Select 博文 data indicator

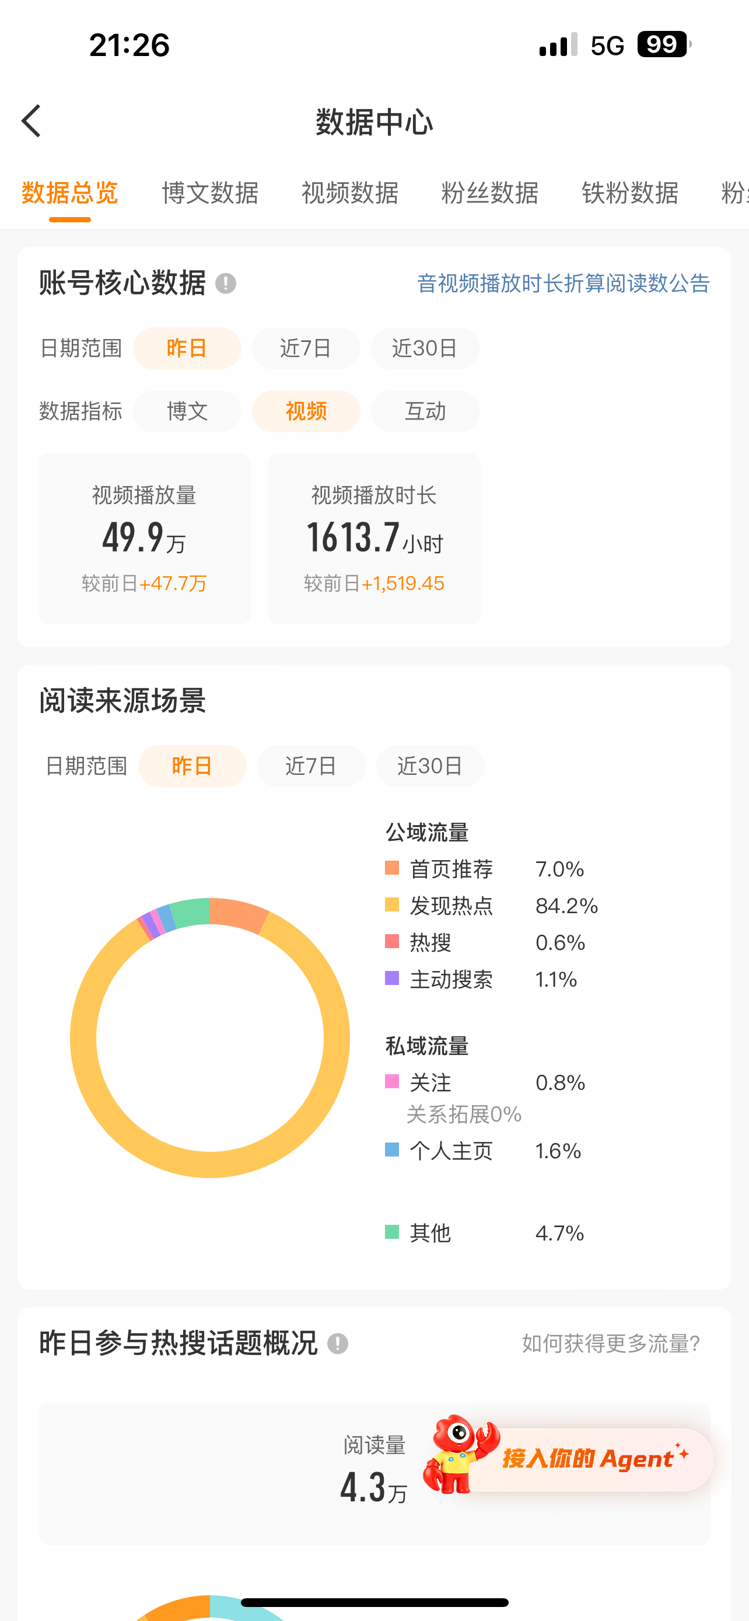click(187, 411)
